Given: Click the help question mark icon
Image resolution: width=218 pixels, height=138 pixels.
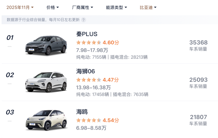Looking at the screenshot, I should [84, 20].
